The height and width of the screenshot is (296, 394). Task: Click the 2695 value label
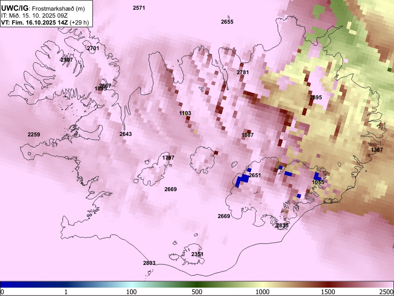316,97
